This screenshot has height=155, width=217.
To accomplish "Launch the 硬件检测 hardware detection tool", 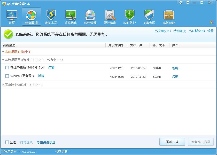I will coord(110,16).
